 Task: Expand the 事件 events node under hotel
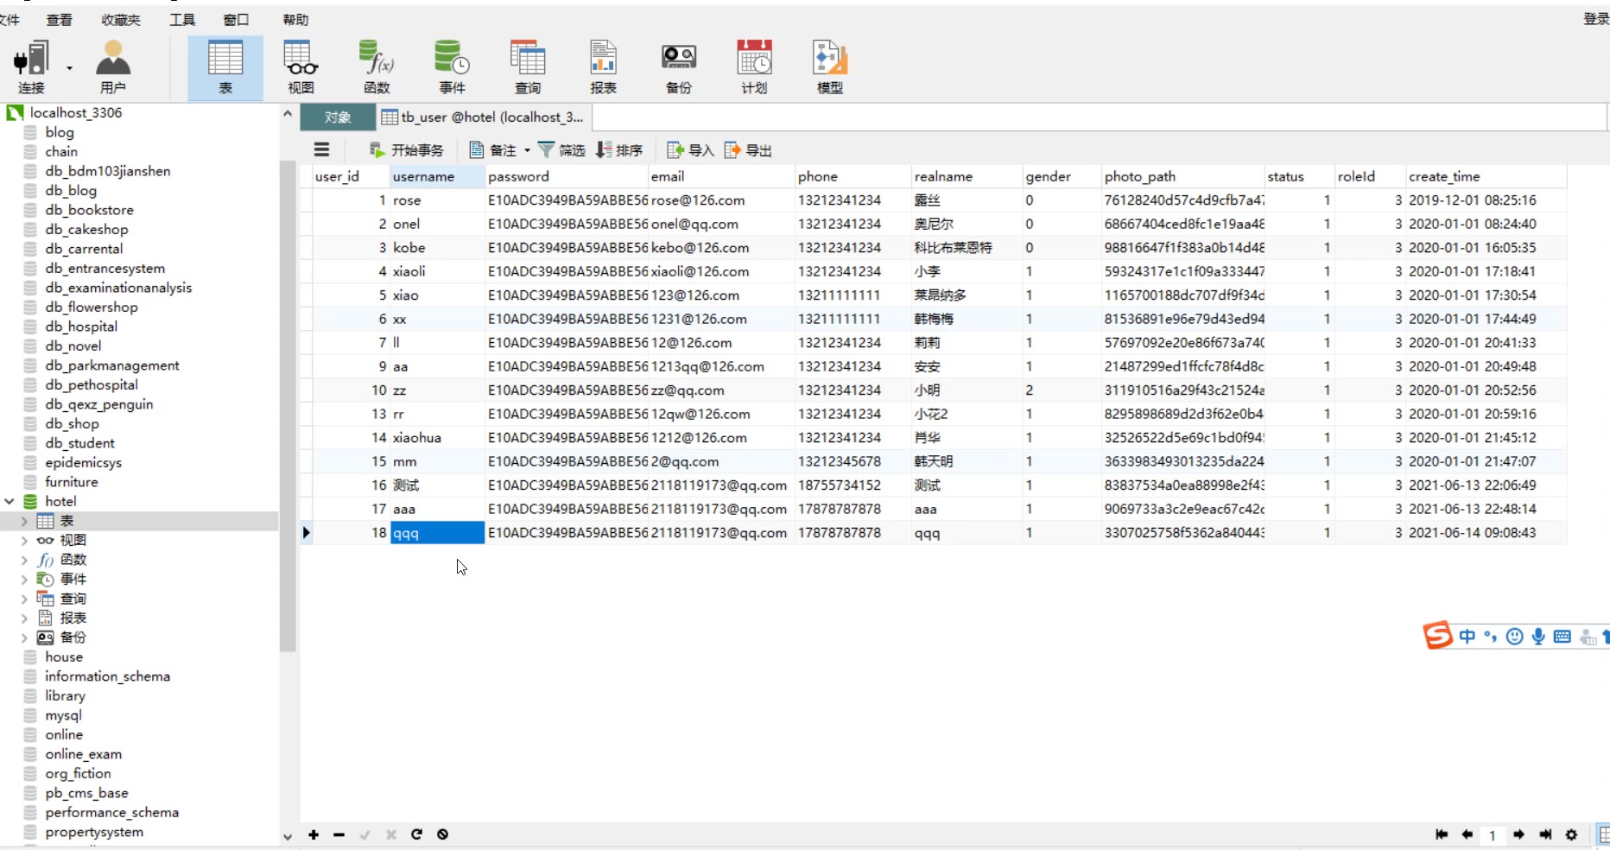(x=24, y=579)
